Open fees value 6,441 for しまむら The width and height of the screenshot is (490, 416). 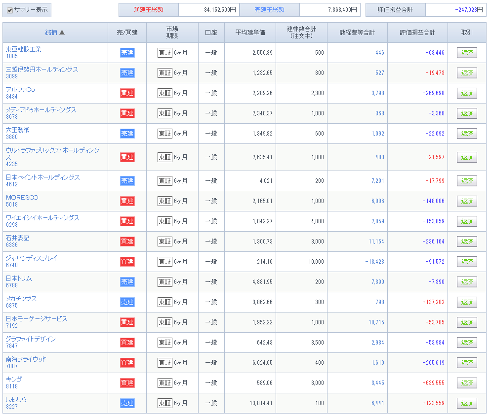[x=378, y=403]
